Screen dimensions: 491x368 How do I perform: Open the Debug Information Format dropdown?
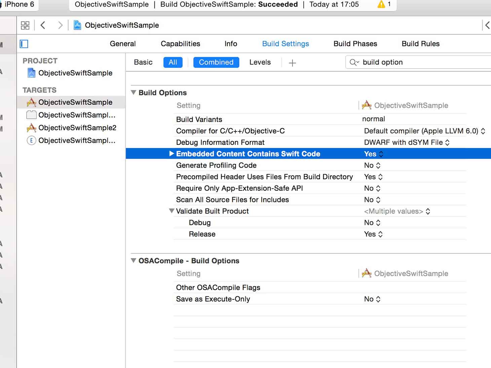407,142
